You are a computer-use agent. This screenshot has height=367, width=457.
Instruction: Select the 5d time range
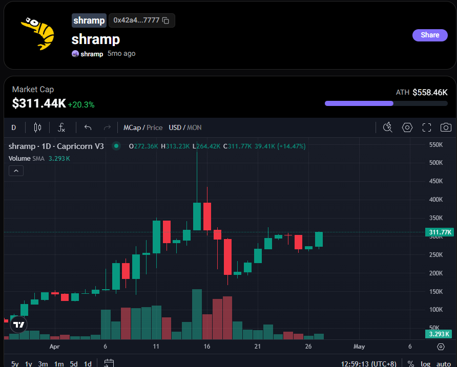pyautogui.click(x=74, y=364)
